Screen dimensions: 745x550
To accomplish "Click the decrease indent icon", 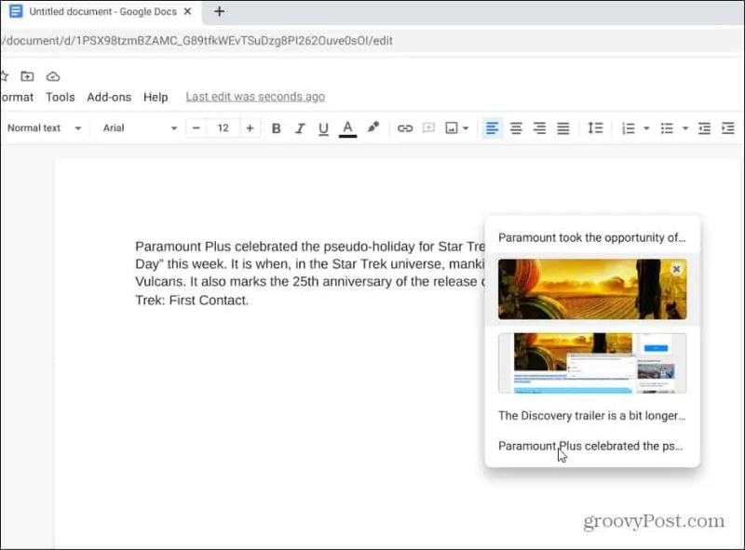I will [x=704, y=128].
